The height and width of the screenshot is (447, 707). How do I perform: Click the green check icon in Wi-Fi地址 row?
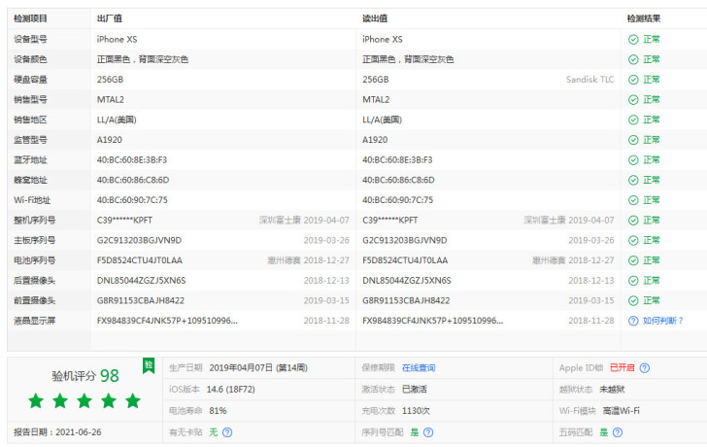[633, 200]
